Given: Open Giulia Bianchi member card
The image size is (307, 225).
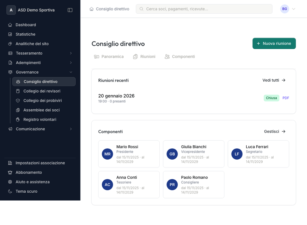Looking at the screenshot, I should click(194, 154).
